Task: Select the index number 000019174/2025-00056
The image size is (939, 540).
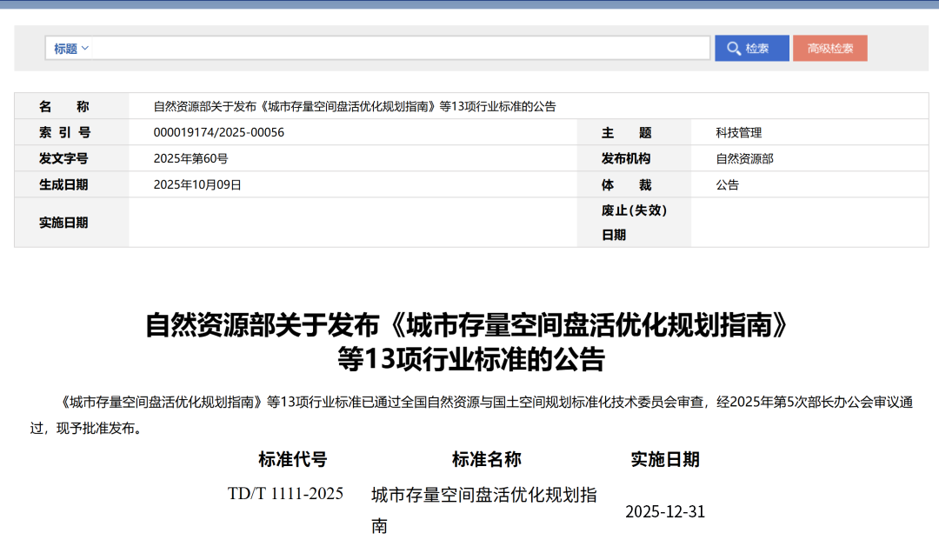Action: point(218,132)
